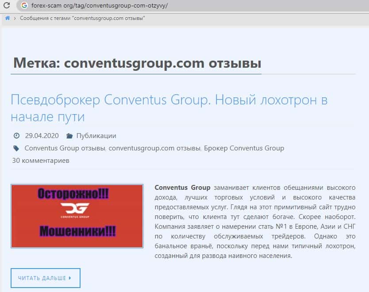
Task: Click the heading 'Метка: conventusgroup.com отзывы'
Action: [x=137, y=63]
